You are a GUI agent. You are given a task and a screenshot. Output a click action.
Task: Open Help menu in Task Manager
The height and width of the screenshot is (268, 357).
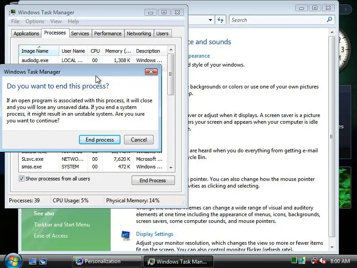click(x=73, y=21)
